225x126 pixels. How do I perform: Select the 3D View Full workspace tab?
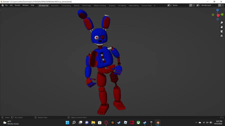(x=43, y=5)
